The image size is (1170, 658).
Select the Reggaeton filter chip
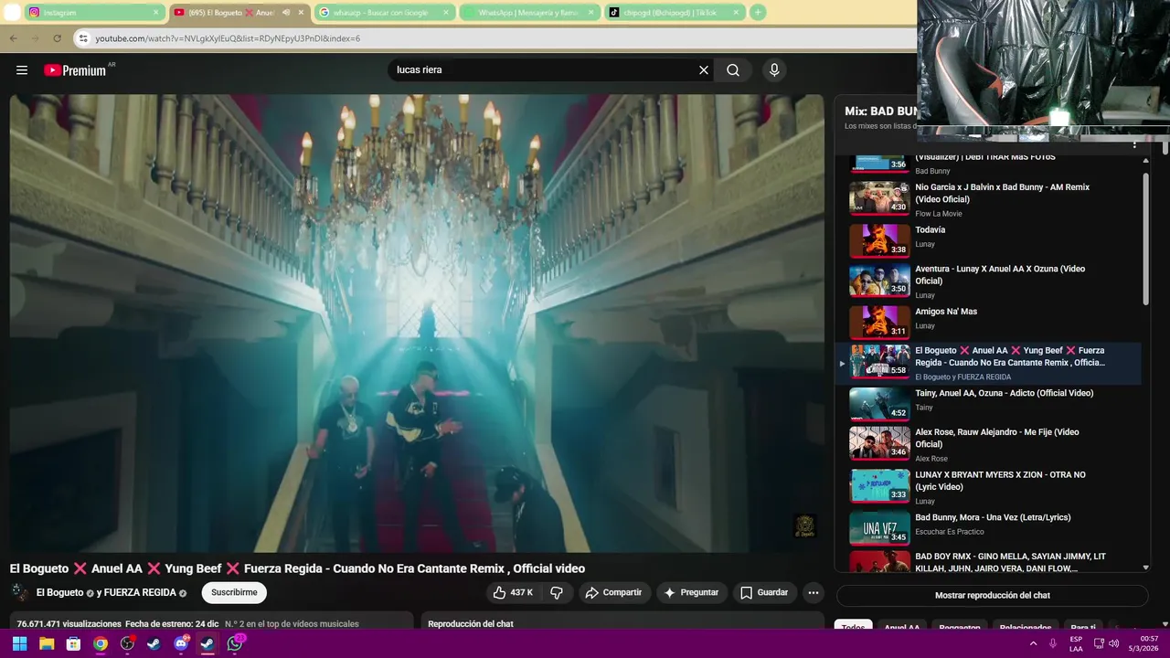960,628
